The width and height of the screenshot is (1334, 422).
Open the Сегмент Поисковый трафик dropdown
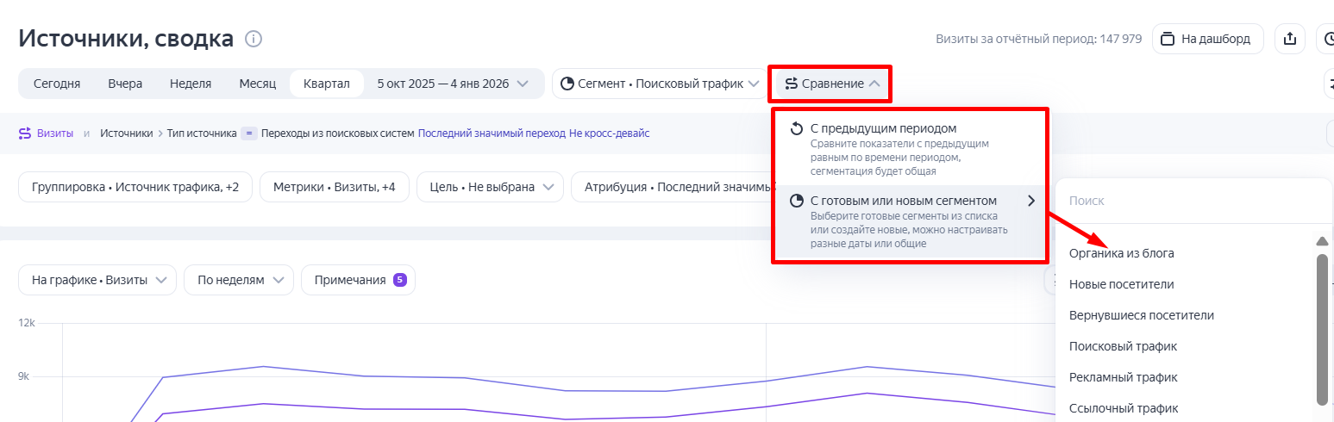(x=659, y=84)
